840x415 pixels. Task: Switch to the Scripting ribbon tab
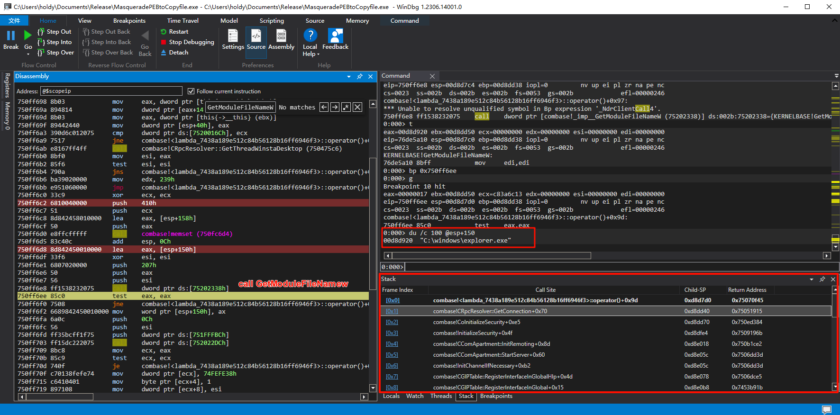click(x=272, y=21)
